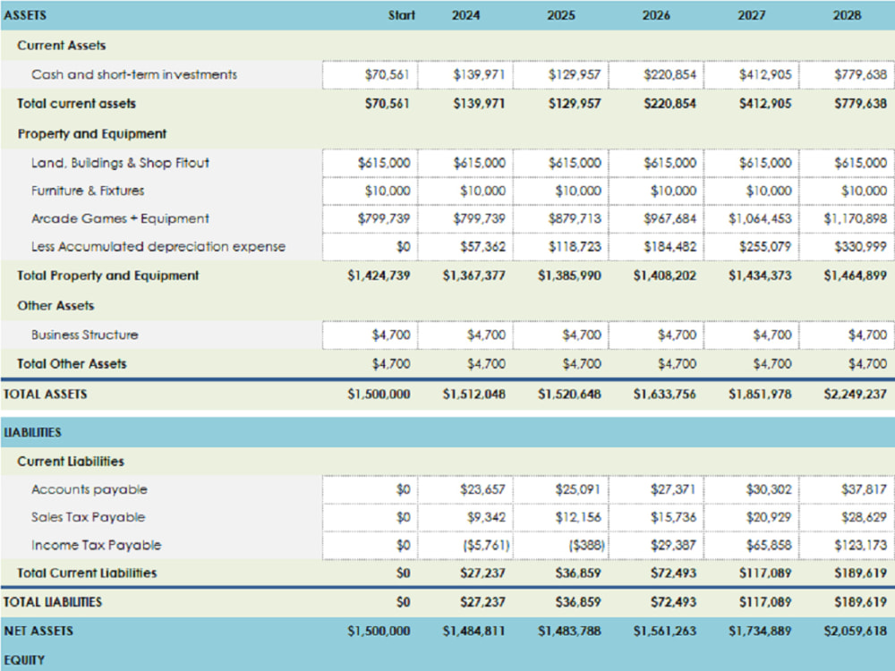Select the Other Assets section heading
This screenshot has height=671, width=895.
click(55, 306)
